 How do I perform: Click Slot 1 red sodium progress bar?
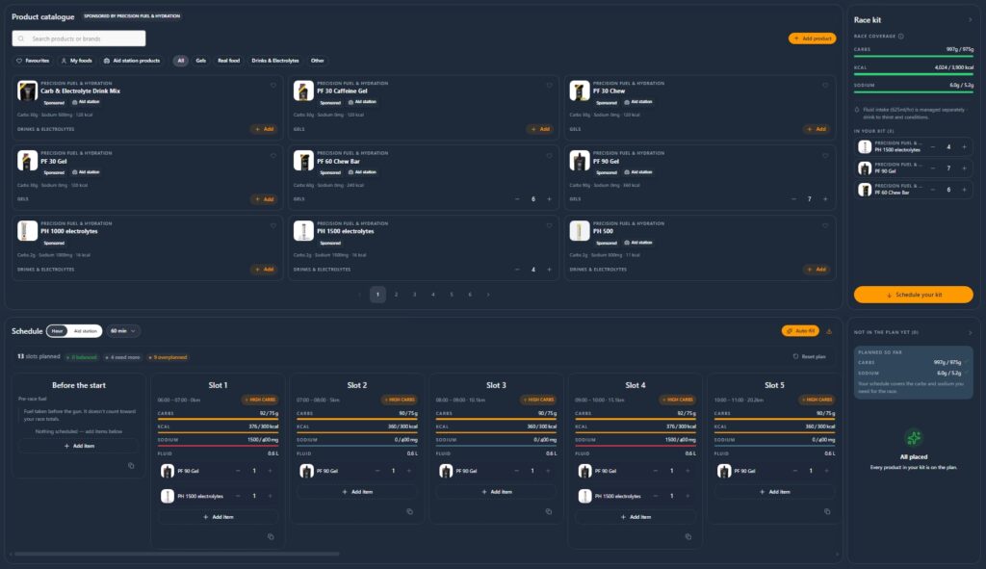click(x=218, y=446)
